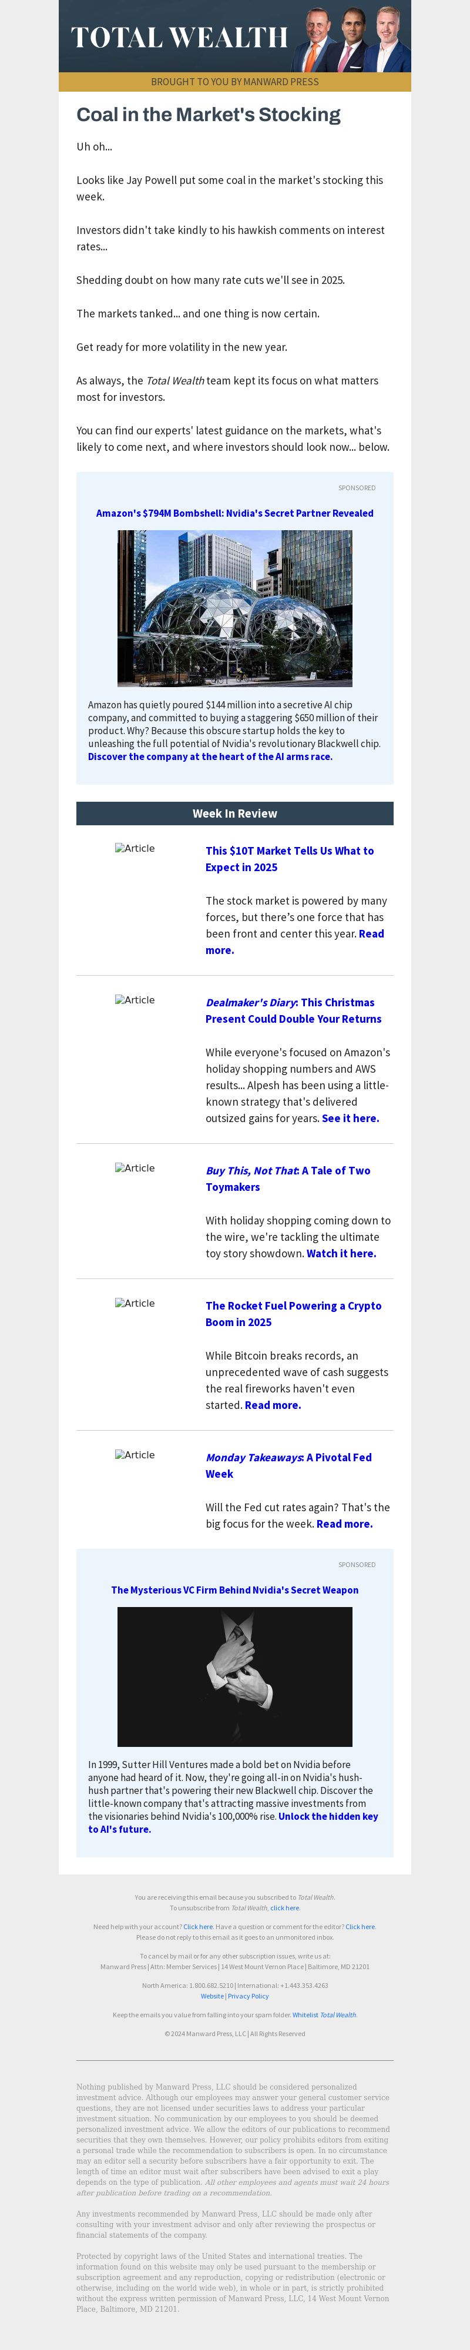Click article image beside Crypto Boom story
Screen dimensions: 470x2350
click(135, 1303)
